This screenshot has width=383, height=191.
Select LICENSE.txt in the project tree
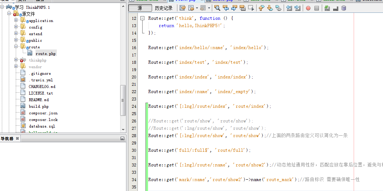pos(41,93)
